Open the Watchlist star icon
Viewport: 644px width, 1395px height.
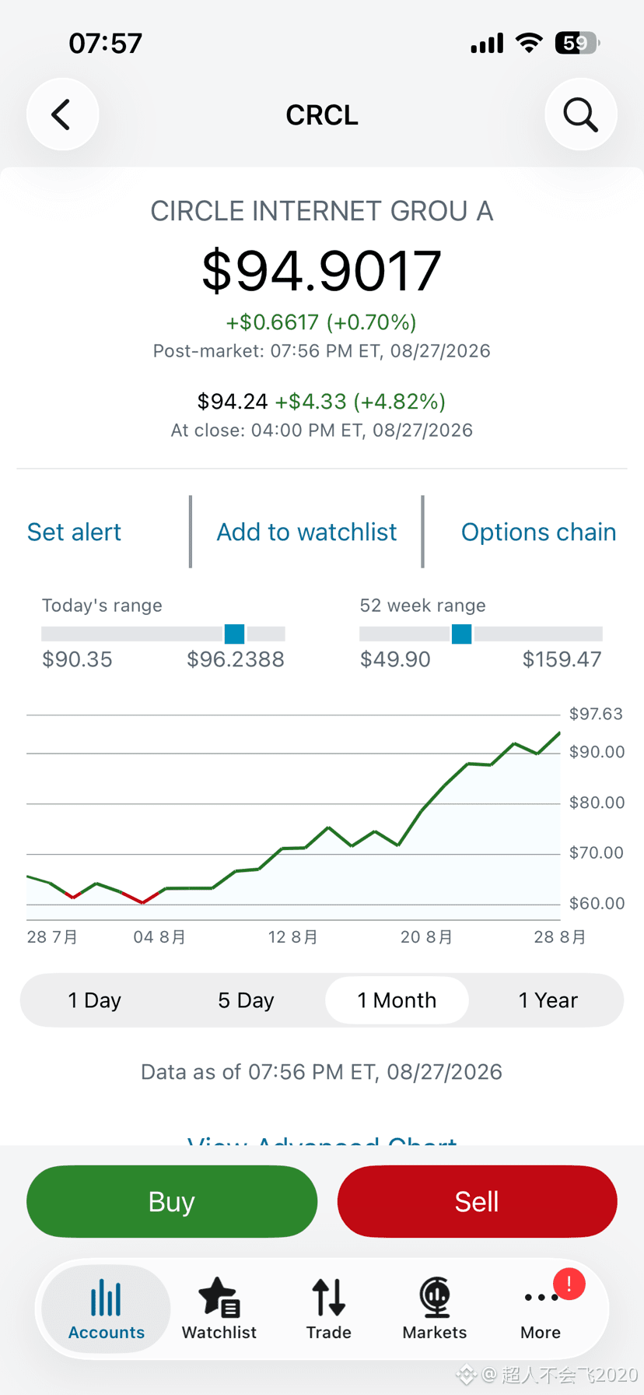219,1298
